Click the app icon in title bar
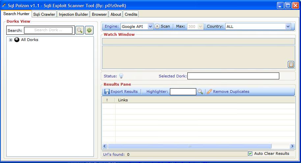The width and height of the screenshot is (301, 163). point(4,5)
